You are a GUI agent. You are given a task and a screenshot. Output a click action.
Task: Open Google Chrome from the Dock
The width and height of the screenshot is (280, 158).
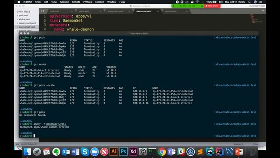point(162,152)
